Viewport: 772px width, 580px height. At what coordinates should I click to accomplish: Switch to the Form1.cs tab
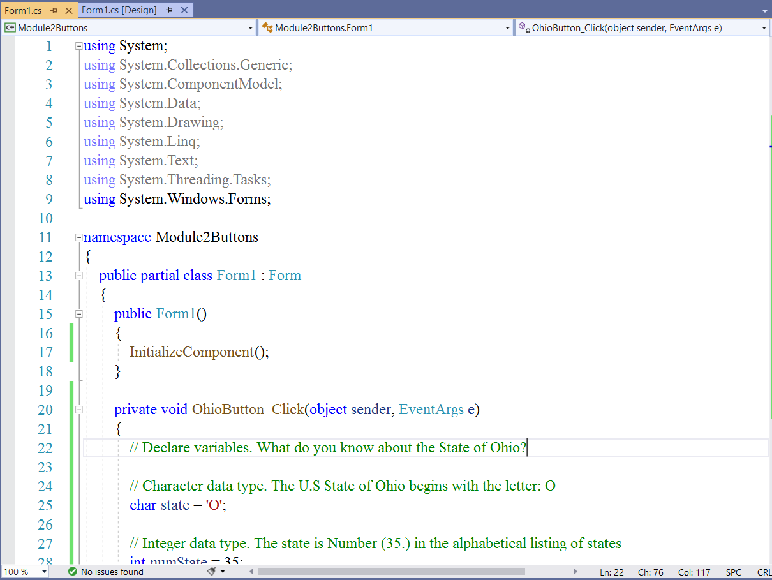23,10
